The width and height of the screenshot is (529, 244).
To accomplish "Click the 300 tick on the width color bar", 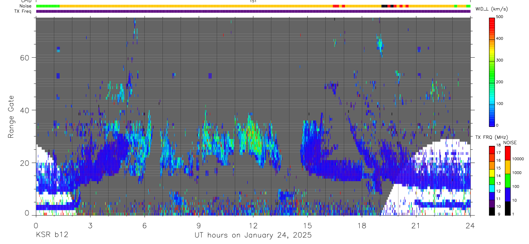I will coord(500,60).
